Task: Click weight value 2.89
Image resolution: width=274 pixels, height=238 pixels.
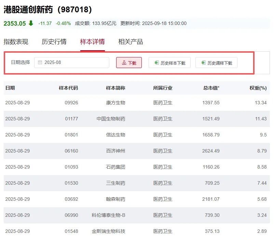Action: pyautogui.click(x=262, y=232)
